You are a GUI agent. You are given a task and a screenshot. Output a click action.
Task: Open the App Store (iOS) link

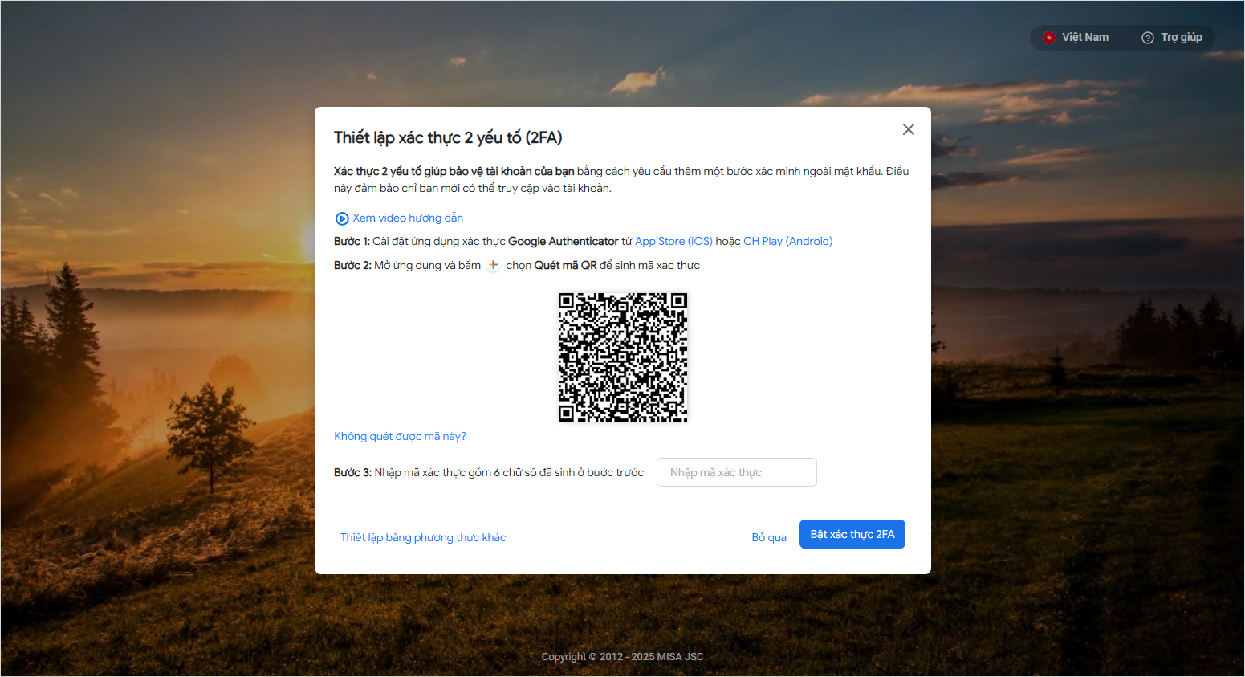point(673,241)
